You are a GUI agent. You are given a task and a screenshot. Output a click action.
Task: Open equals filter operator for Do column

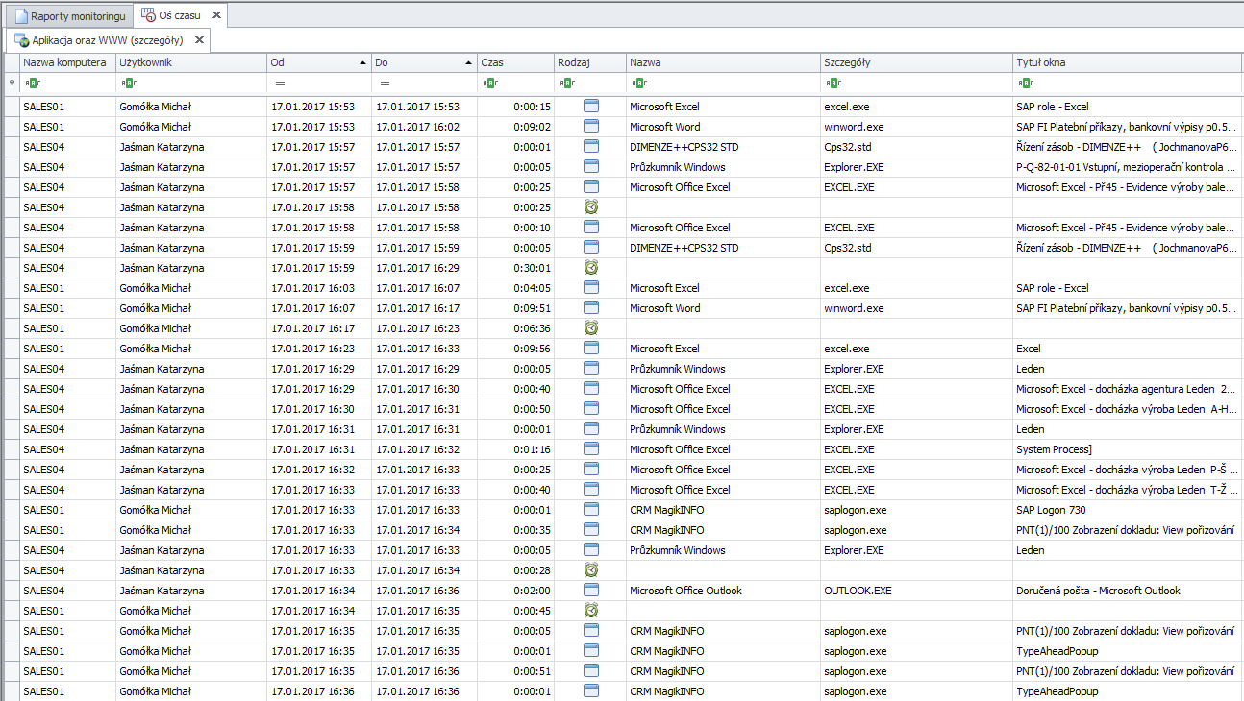(x=384, y=84)
